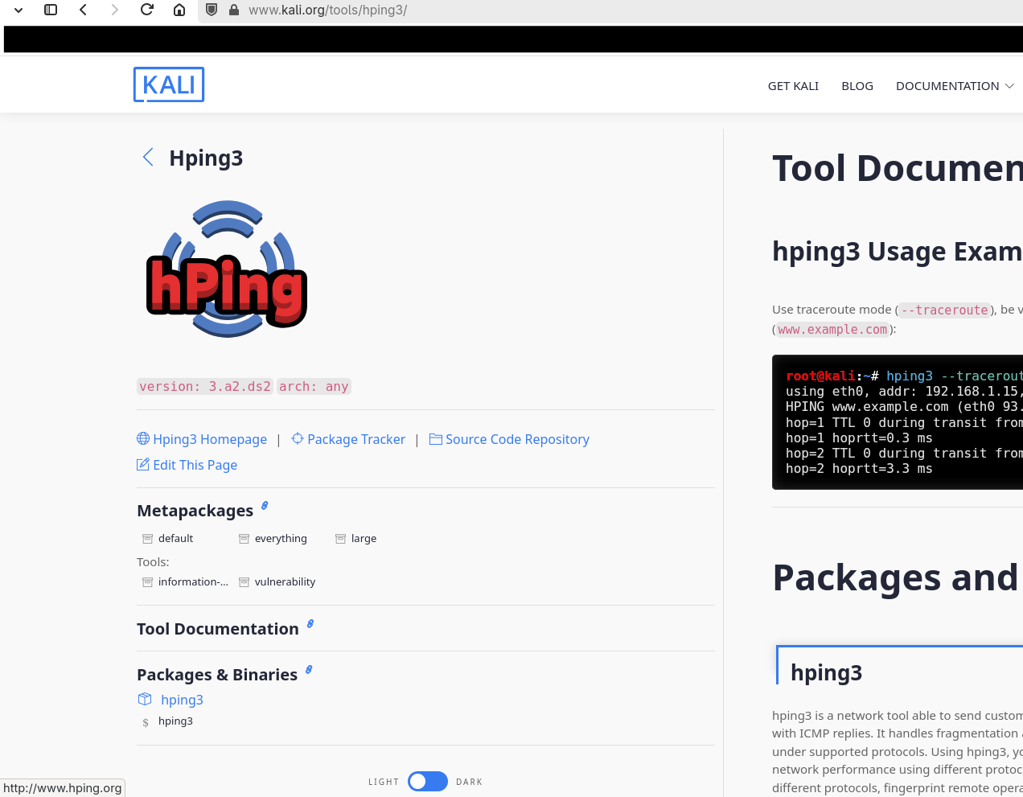This screenshot has width=1023, height=797.
Task: Open the Get Kali menu item
Action: [x=793, y=86]
